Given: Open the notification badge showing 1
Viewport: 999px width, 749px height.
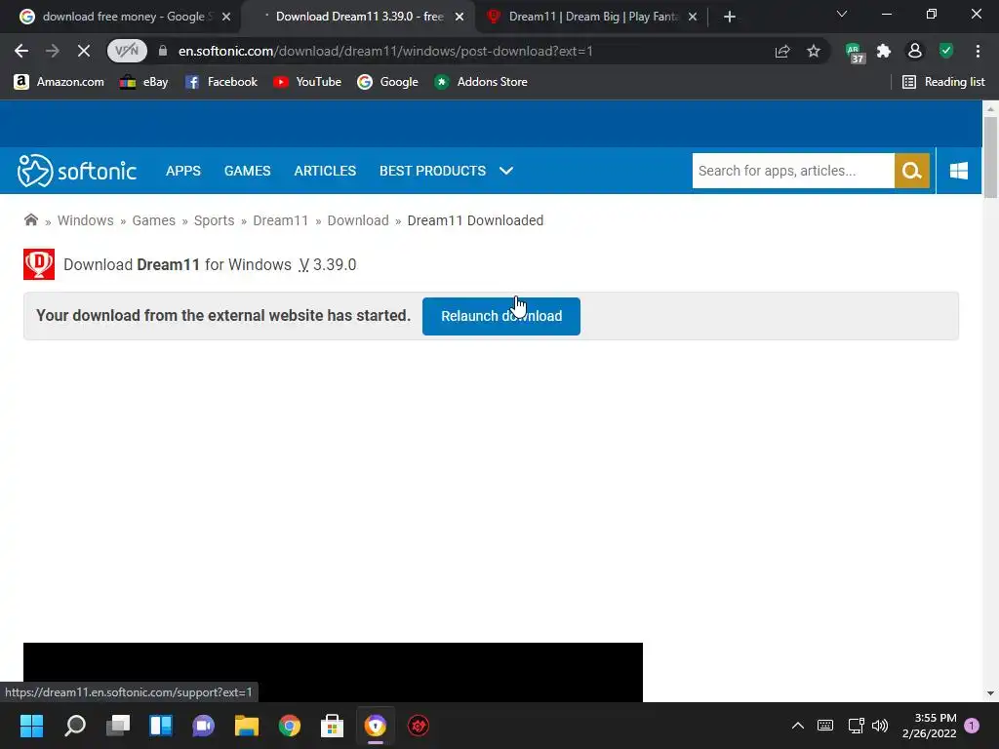Looking at the screenshot, I should [x=972, y=726].
